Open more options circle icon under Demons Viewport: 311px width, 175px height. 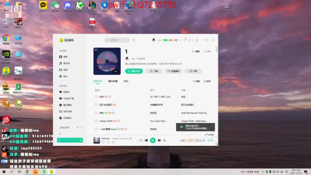(x=113, y=142)
